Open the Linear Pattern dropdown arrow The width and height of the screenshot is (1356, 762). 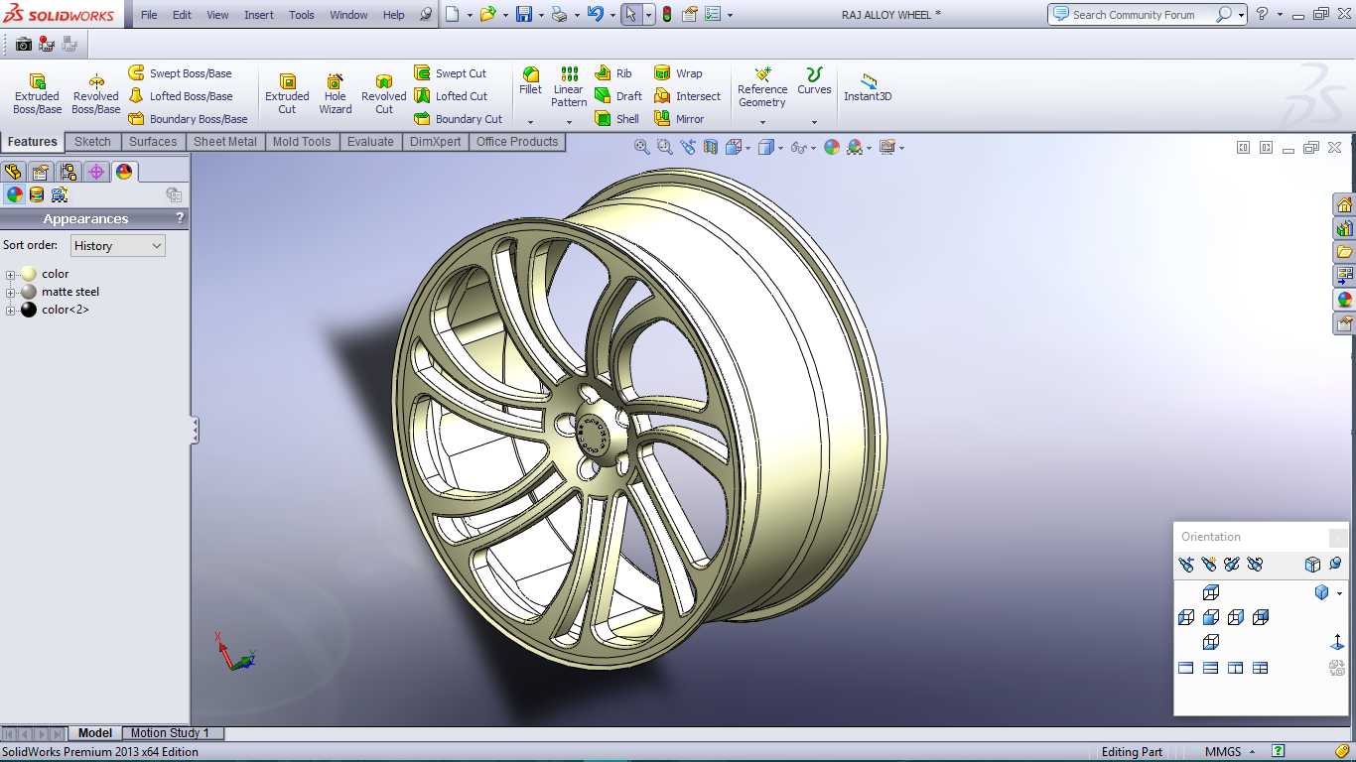(x=569, y=122)
